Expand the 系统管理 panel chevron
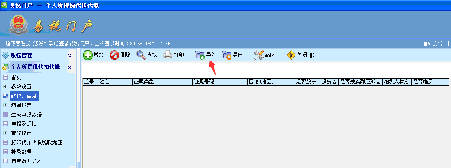Image resolution: width=451 pixels, height=168 pixels. tap(70, 55)
